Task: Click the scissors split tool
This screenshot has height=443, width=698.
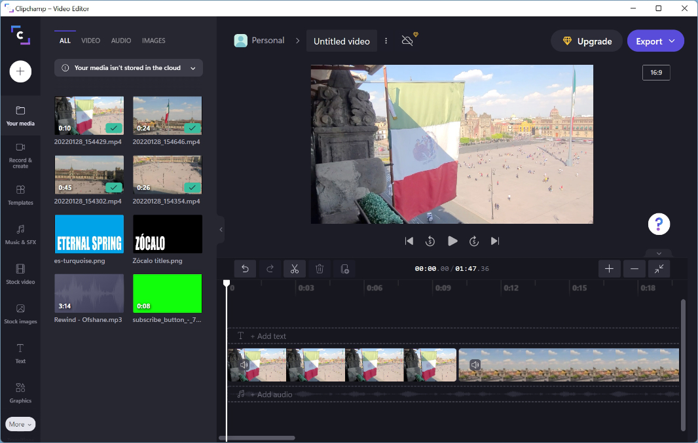Action: coord(295,268)
